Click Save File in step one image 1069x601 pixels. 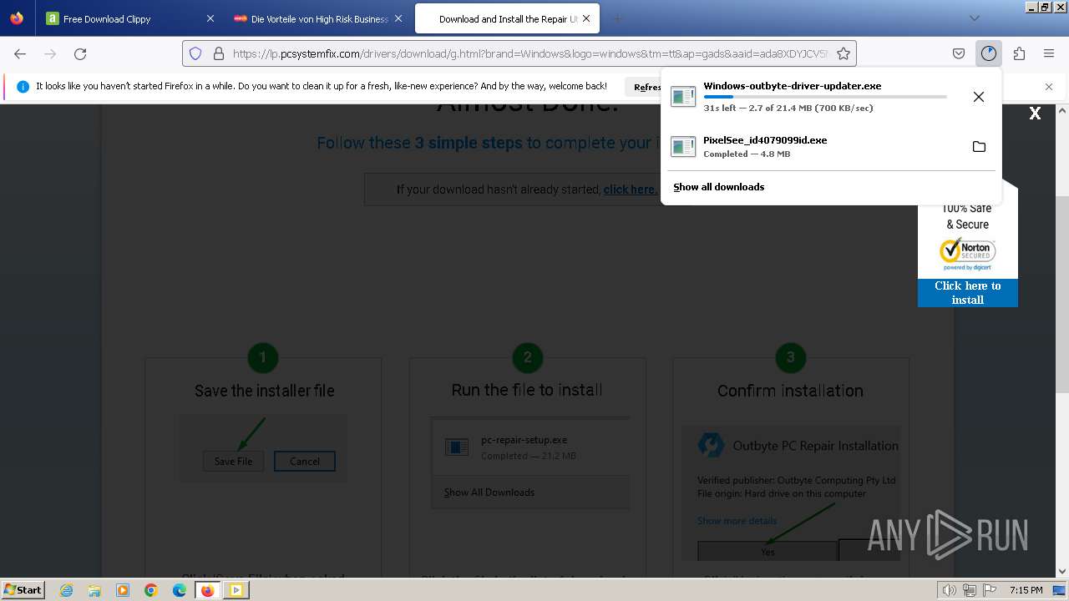(x=233, y=462)
